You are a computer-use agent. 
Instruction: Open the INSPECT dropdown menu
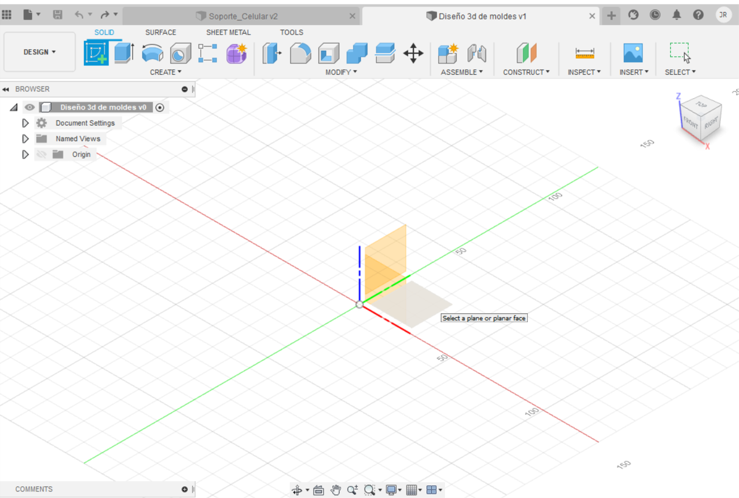[584, 72]
